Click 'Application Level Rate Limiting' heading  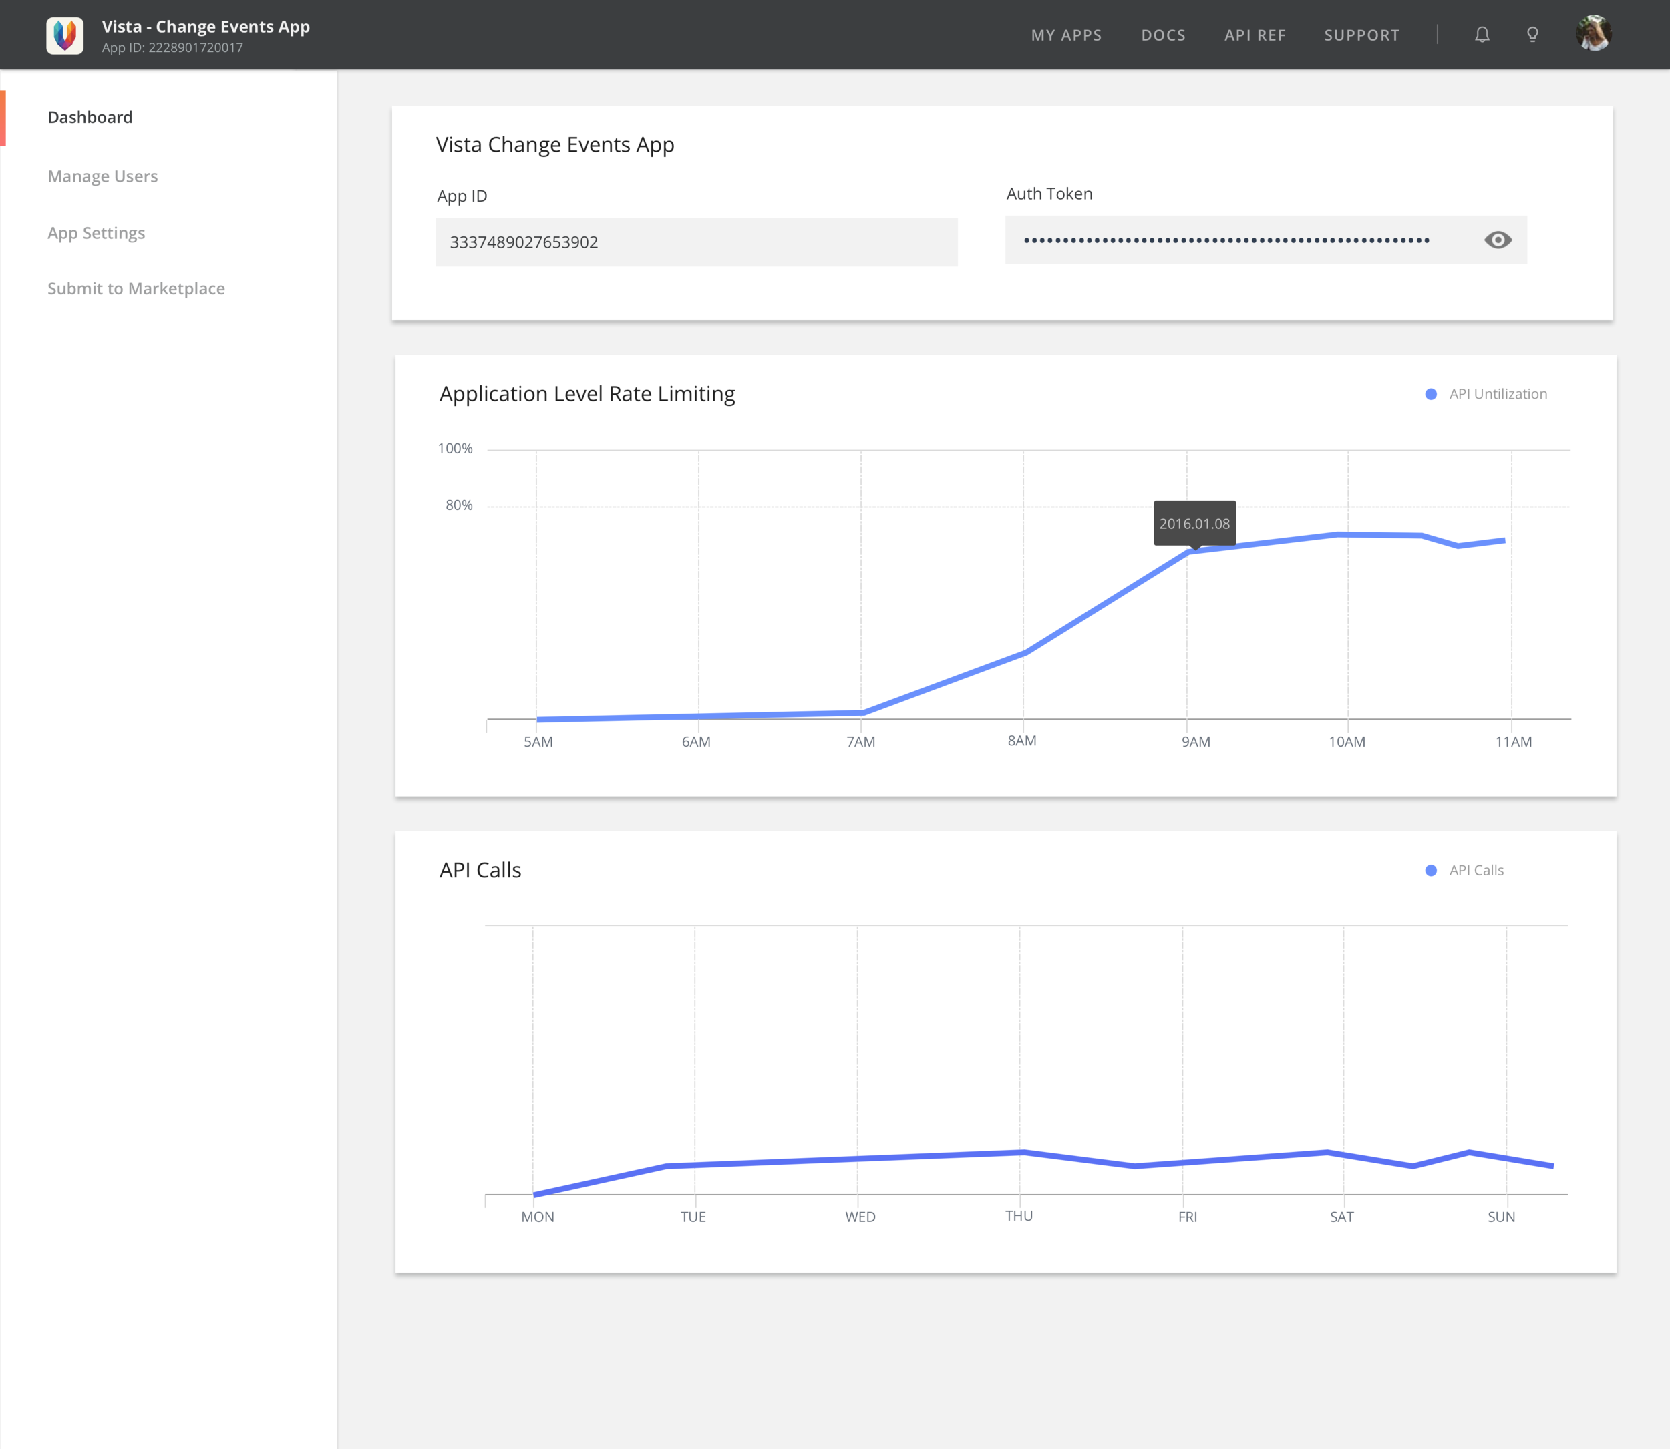pos(587,394)
